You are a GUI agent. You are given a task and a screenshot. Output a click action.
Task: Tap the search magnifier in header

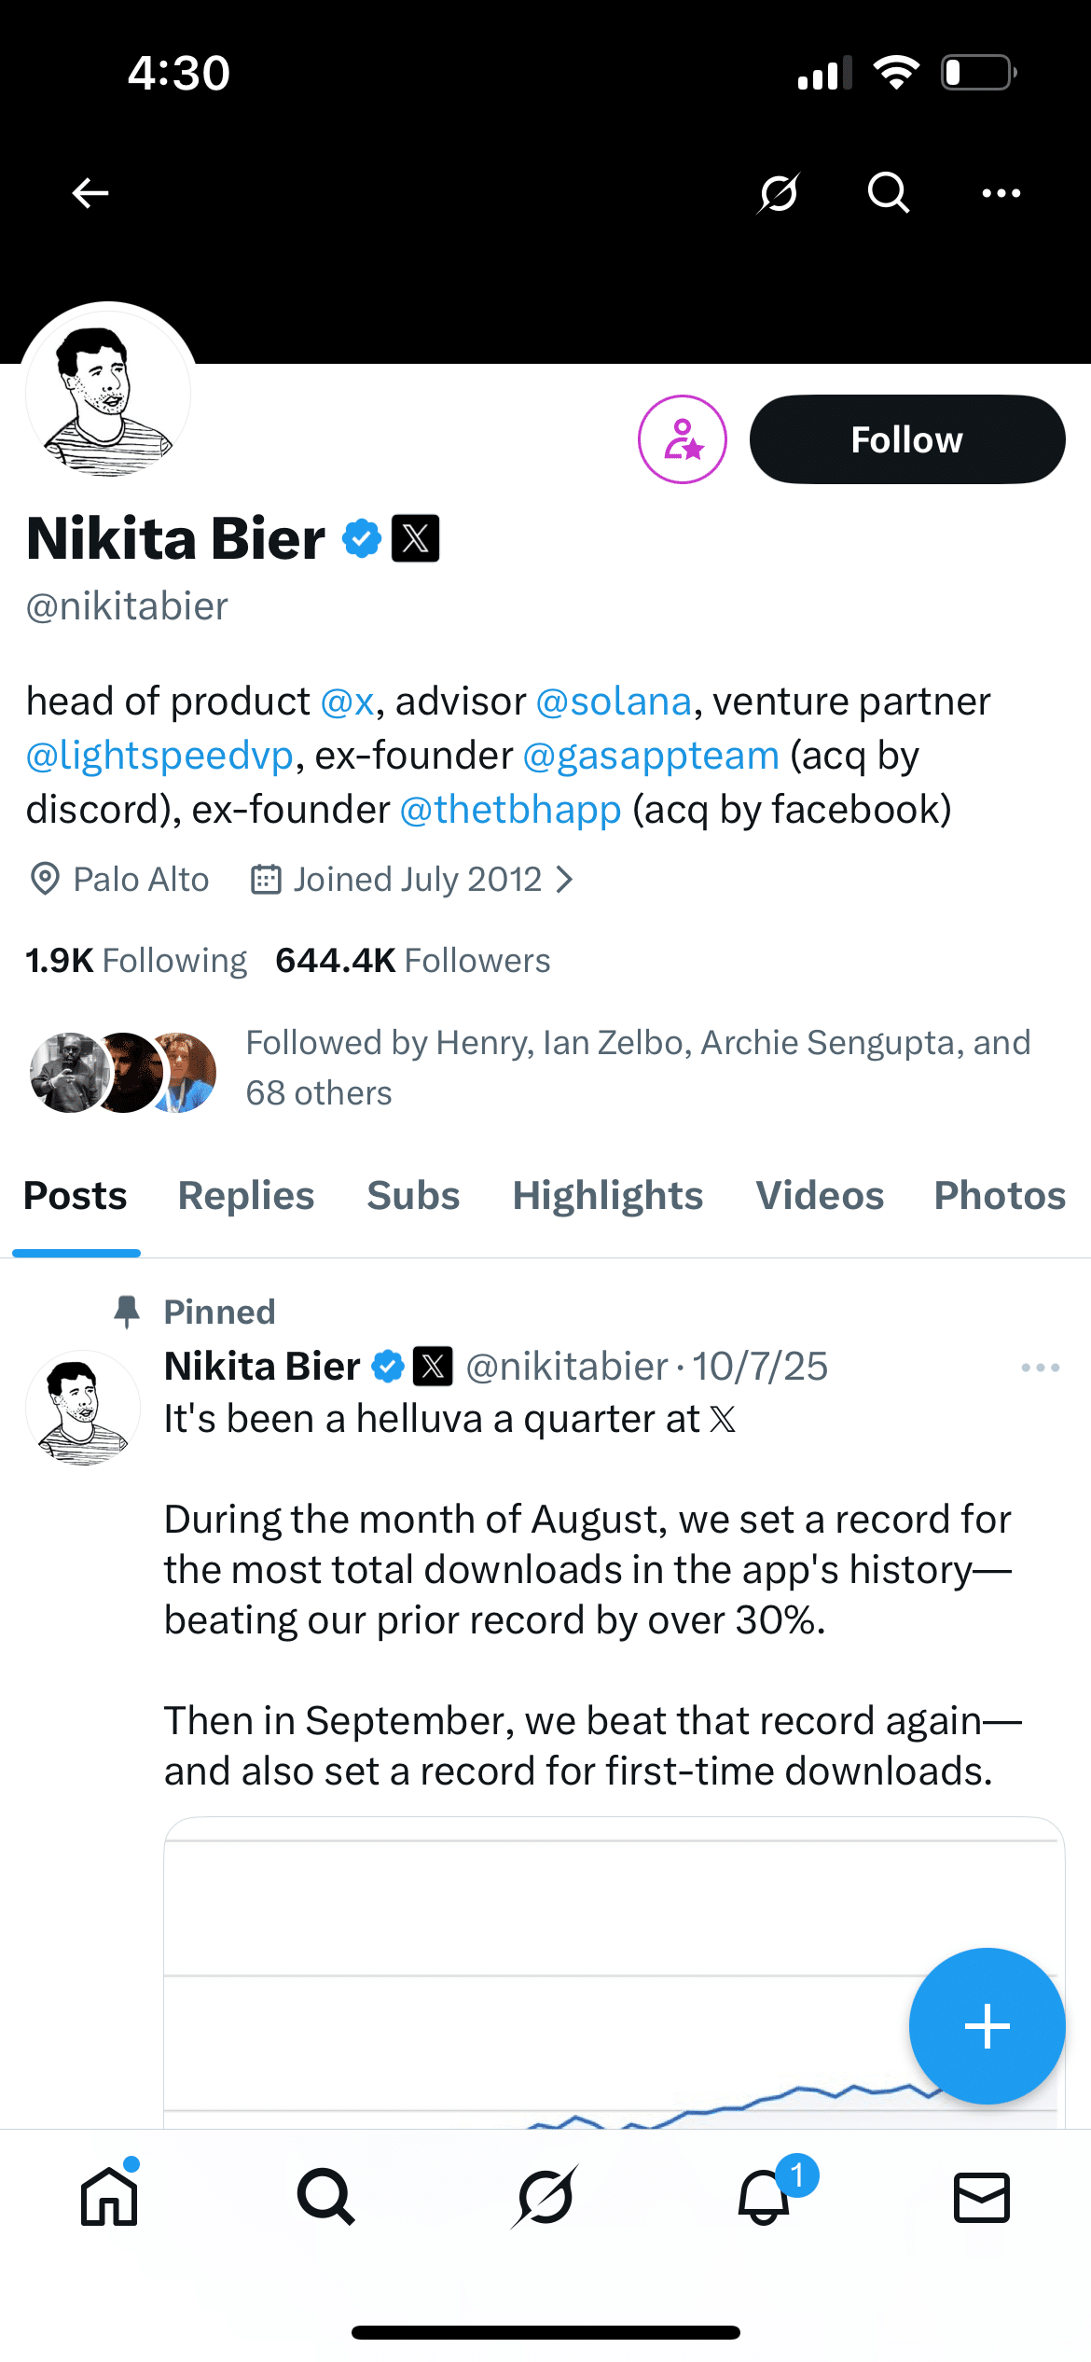tap(888, 193)
